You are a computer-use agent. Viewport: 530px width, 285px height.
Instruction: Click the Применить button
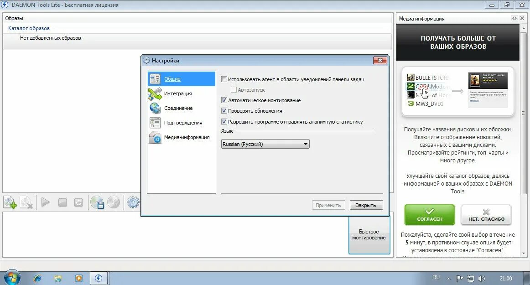[328, 205]
